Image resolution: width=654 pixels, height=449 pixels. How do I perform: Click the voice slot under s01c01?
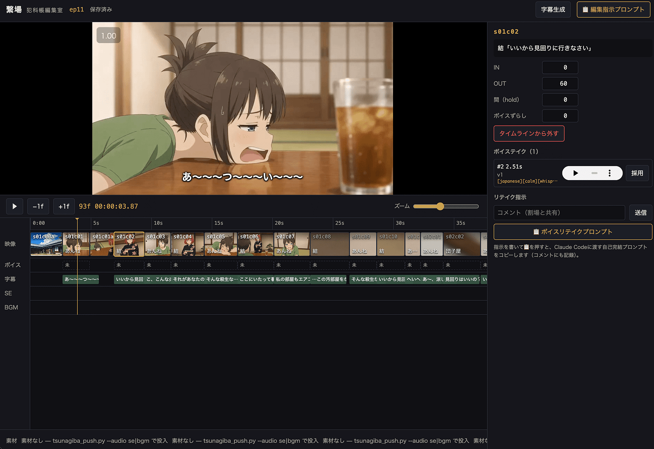pyautogui.click(x=76, y=265)
